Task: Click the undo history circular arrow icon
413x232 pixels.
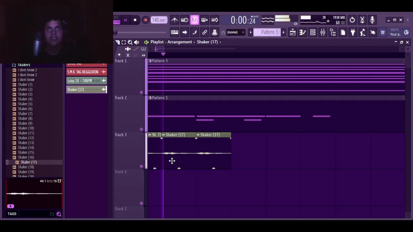Action: (352, 20)
